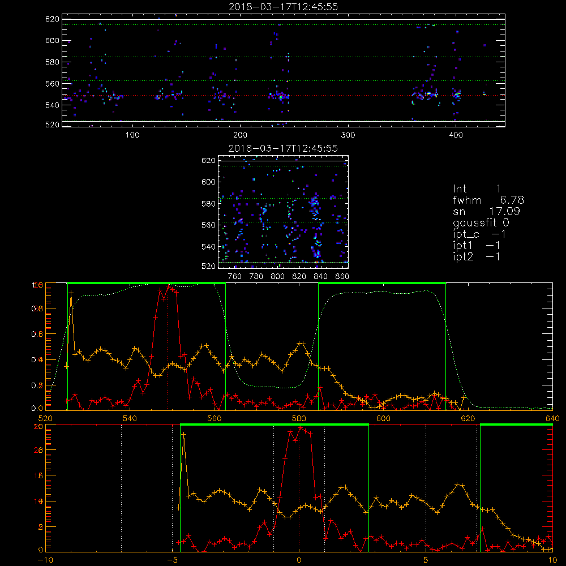
Task: Click x-axis label 600 on profile plot
Action: point(383,418)
